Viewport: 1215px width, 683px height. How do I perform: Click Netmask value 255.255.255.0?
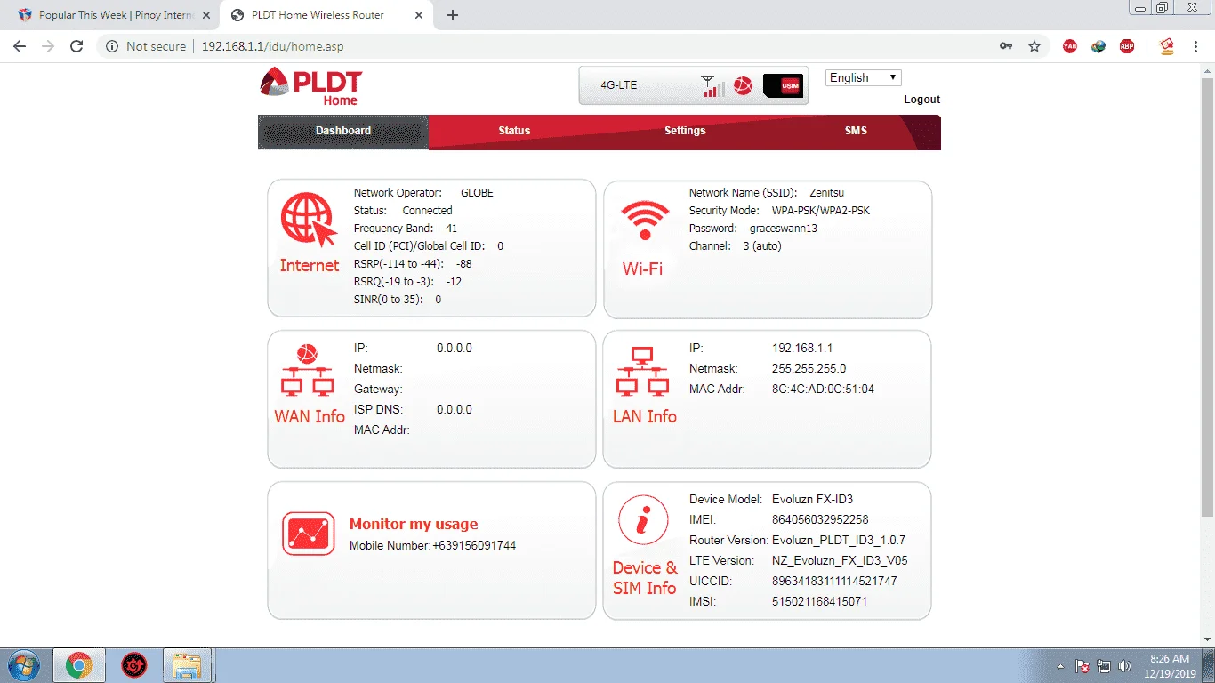click(x=809, y=369)
